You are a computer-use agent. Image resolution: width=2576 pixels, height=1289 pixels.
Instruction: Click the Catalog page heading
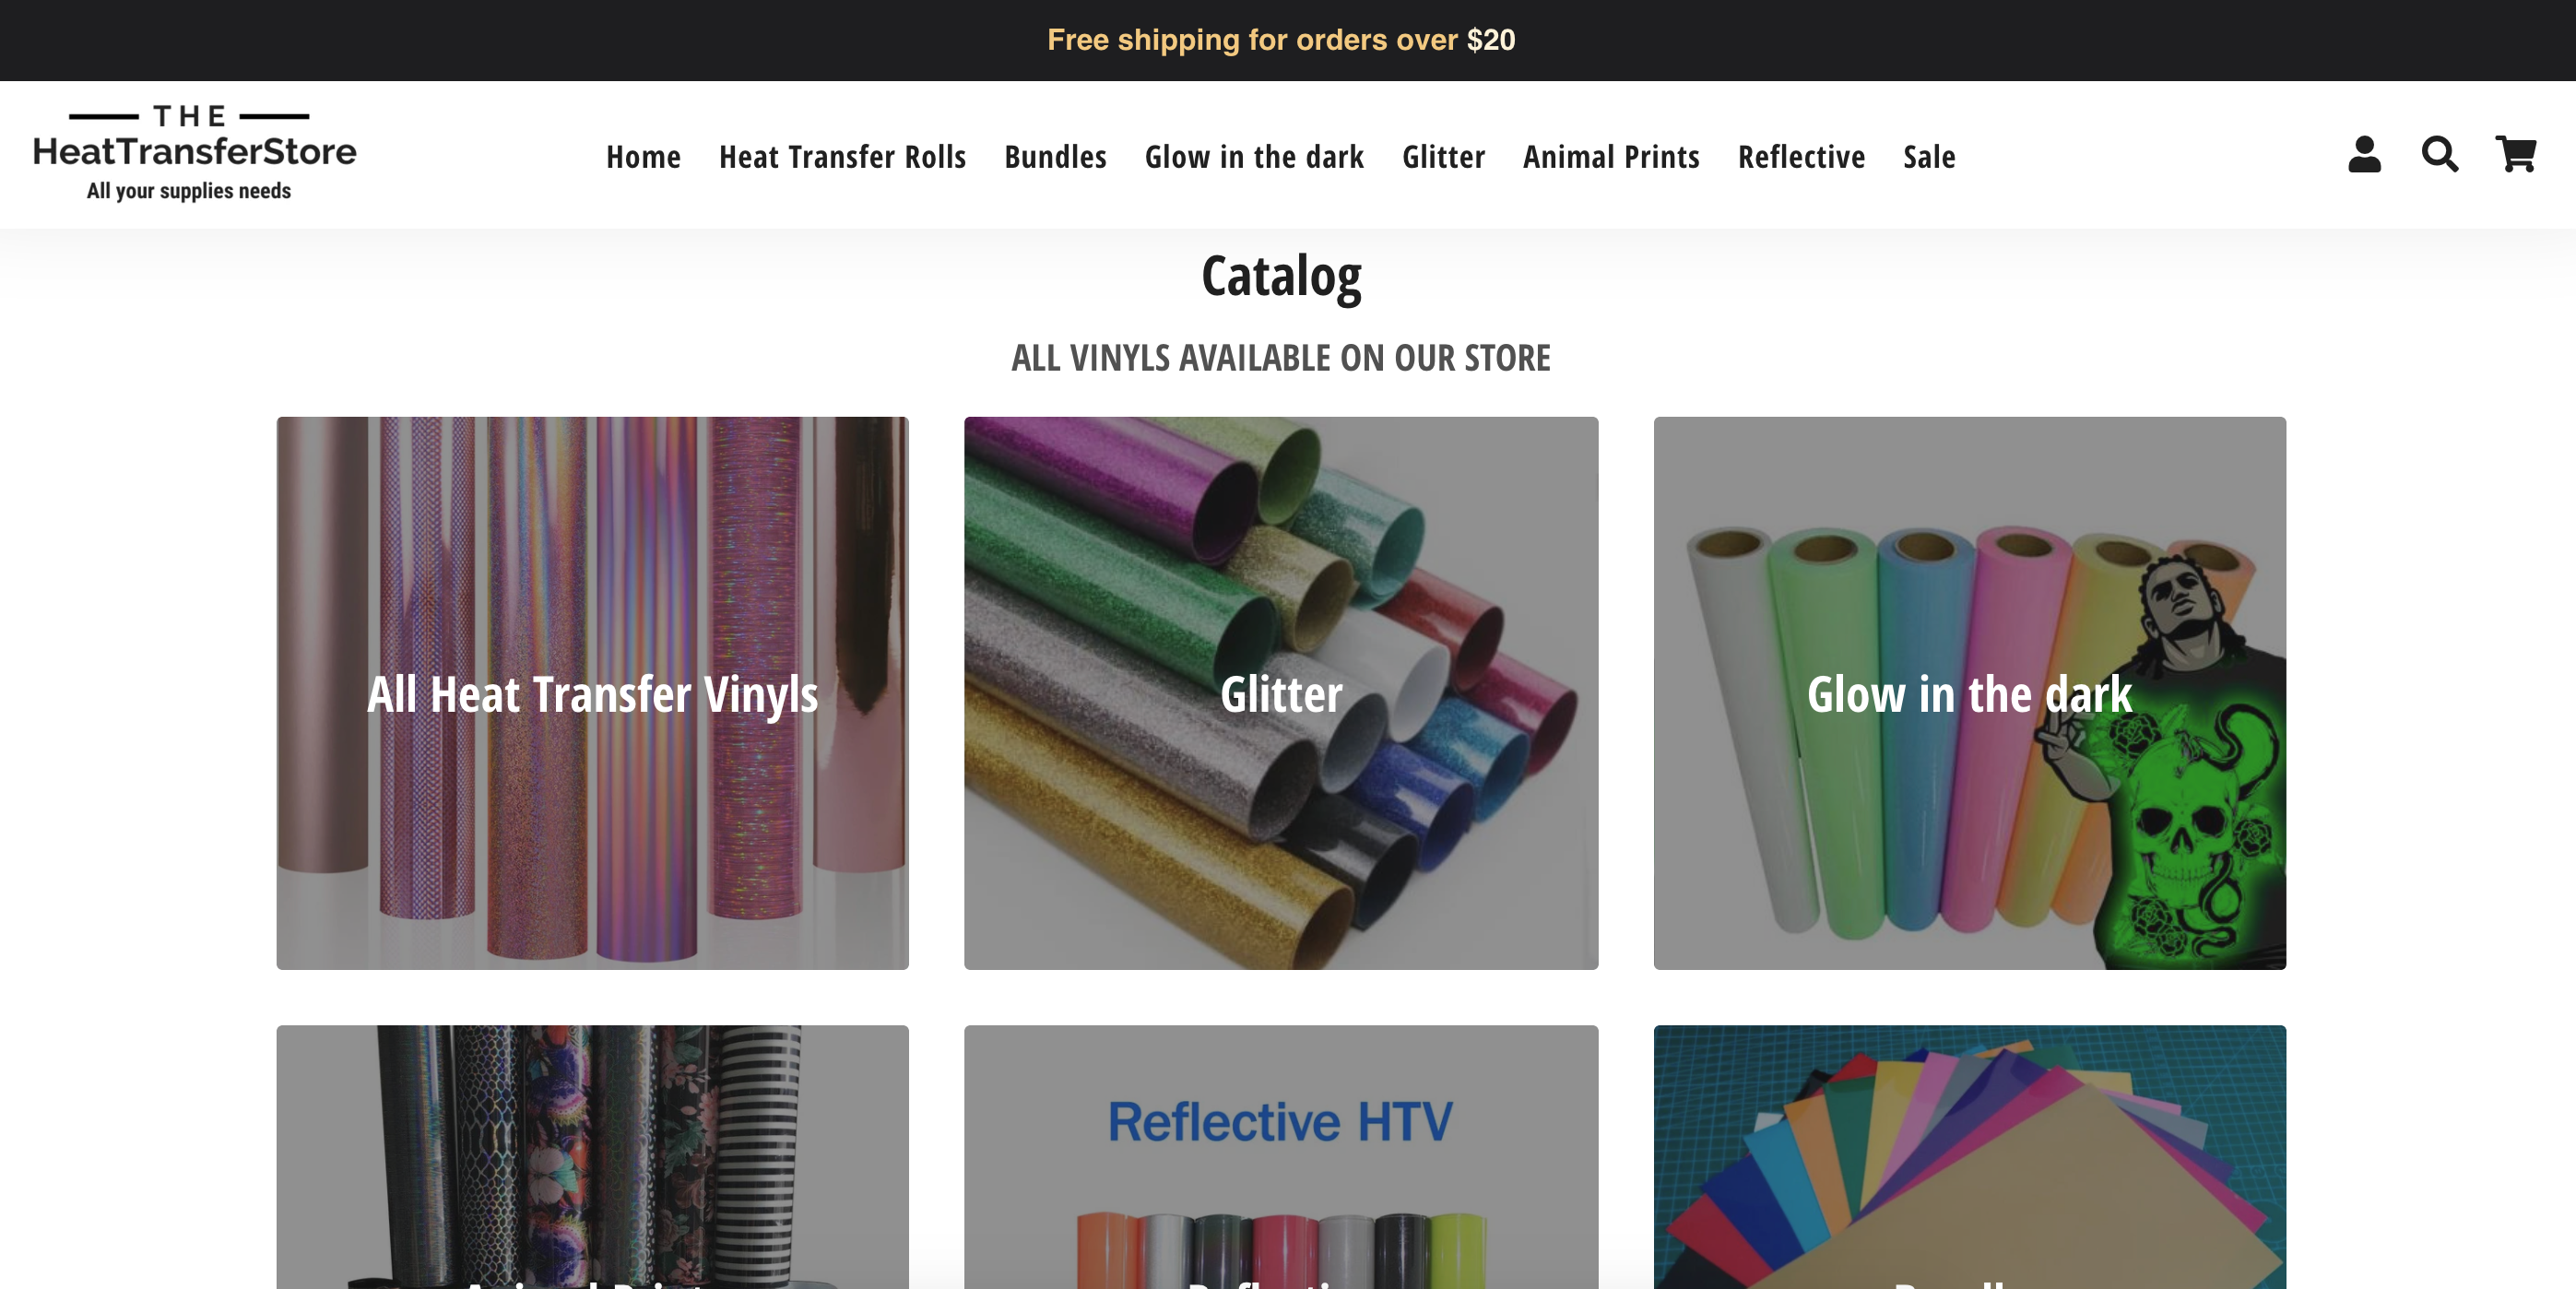[1281, 277]
